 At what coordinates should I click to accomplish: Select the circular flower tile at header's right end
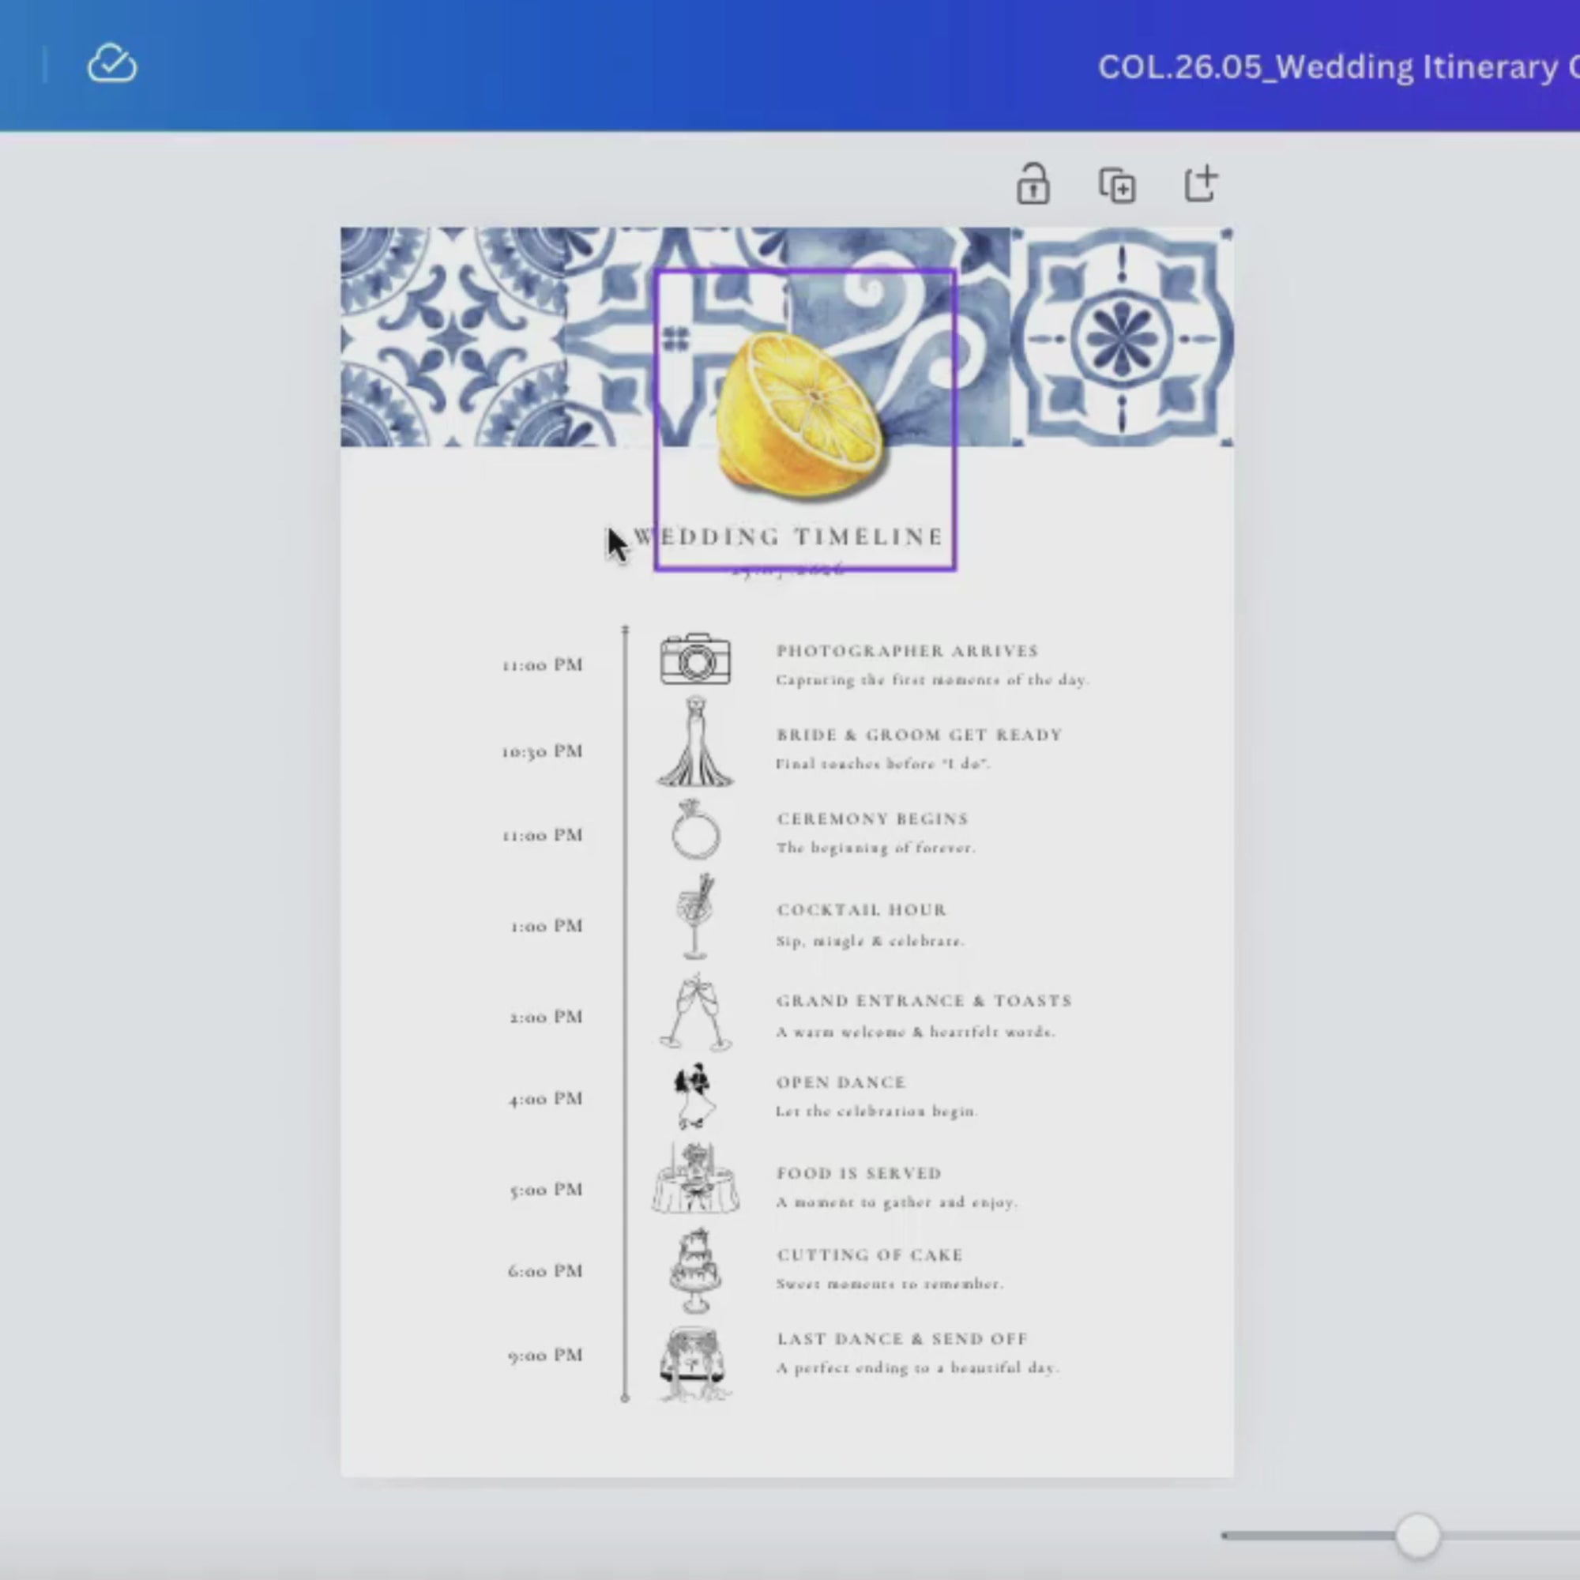1123,337
